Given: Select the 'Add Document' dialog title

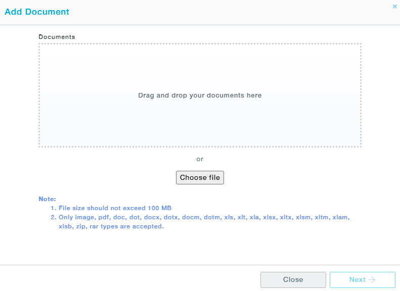Looking at the screenshot, I should 37,12.
